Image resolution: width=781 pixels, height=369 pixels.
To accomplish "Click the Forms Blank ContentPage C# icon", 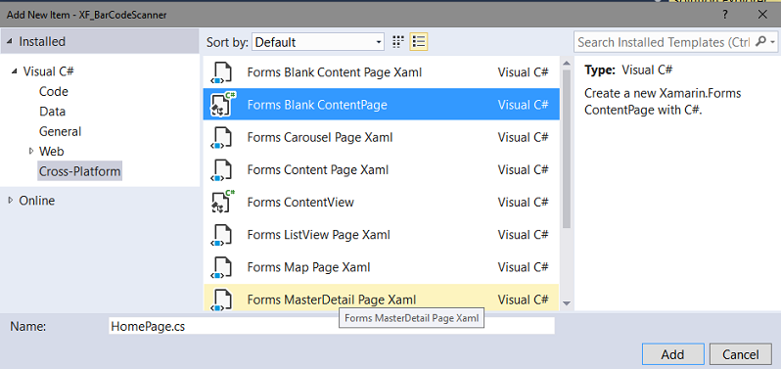I will 222,105.
